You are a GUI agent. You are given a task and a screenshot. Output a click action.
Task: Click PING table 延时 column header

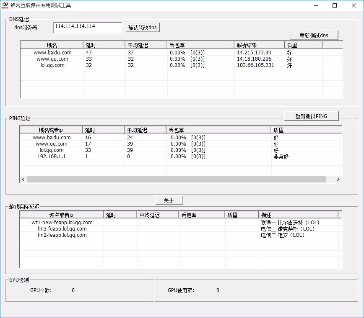(103, 130)
